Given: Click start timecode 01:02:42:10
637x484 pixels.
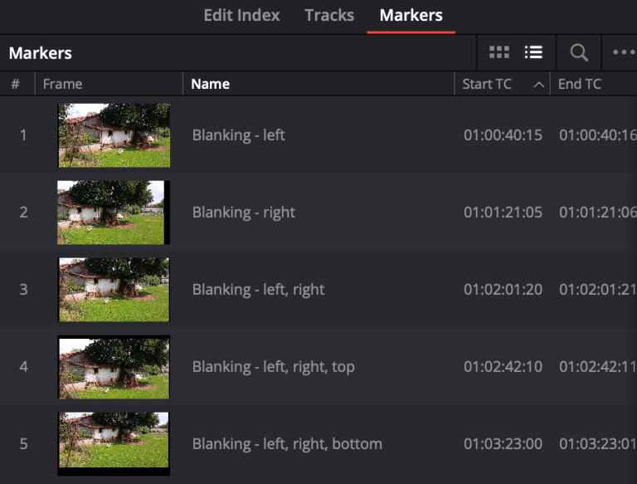Looking at the screenshot, I should coord(503,367).
